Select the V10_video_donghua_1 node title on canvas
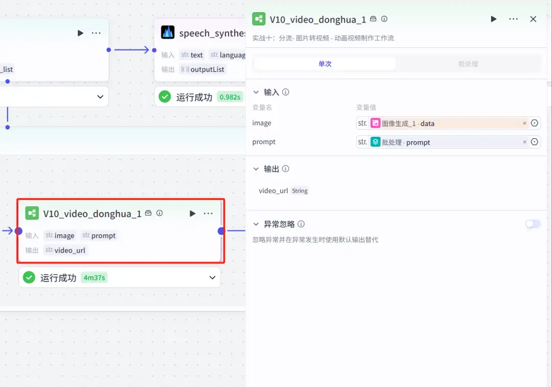 (x=92, y=214)
